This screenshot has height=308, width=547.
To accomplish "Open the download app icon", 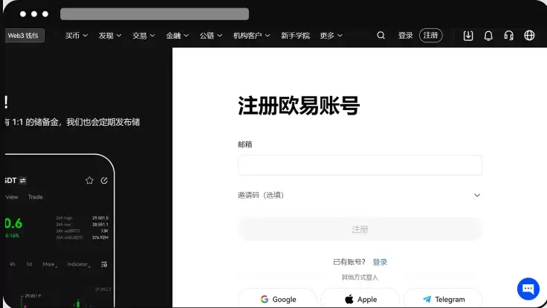I will click(x=468, y=35).
